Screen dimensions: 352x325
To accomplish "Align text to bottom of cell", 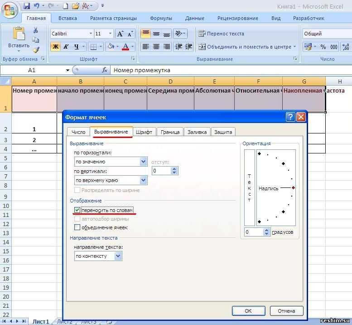I will 167,34.
